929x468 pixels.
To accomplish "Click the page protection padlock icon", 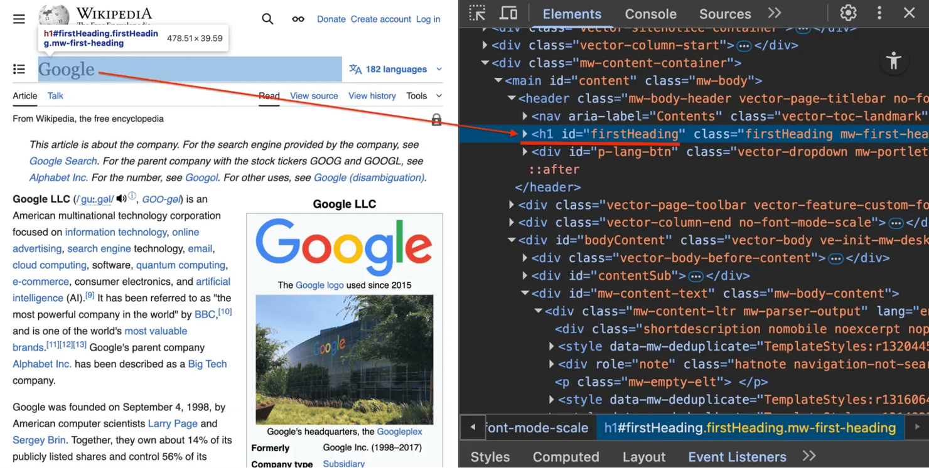I will pyautogui.click(x=436, y=119).
